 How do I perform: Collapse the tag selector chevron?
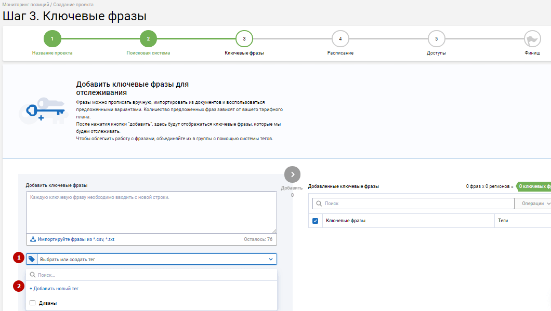coord(270,259)
